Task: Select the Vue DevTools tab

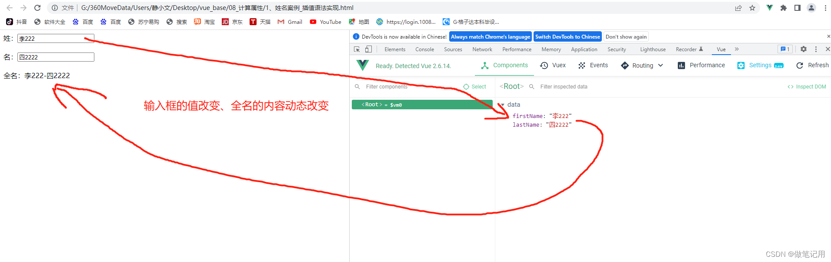Action: (x=721, y=49)
